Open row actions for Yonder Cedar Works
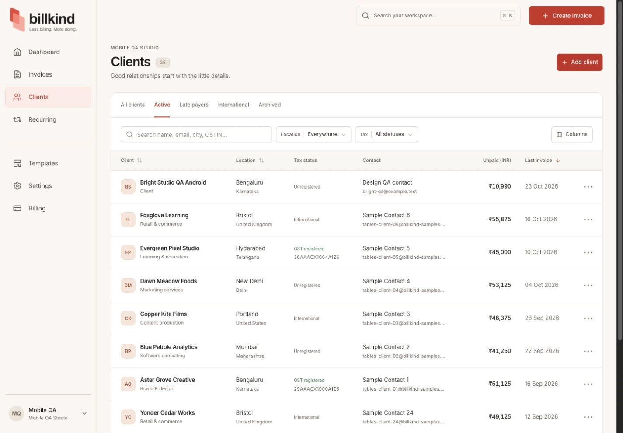Image resolution: width=623 pixels, height=433 pixels. [x=588, y=417]
